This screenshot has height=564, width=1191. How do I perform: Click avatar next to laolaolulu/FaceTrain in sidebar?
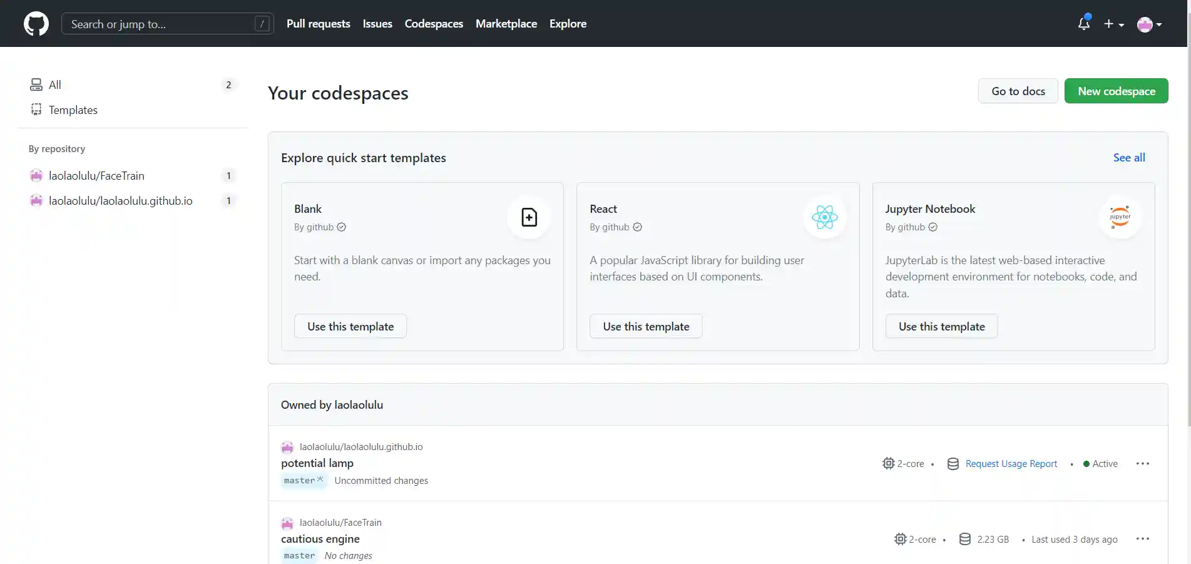pos(36,176)
